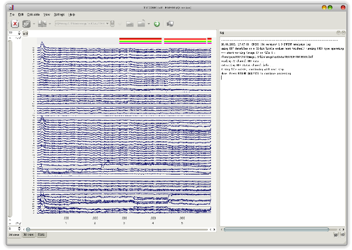
Task: Expand the arrow beside the BDF icon
Action: click(34, 24)
